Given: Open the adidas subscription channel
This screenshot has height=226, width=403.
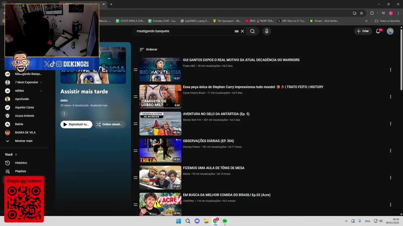Looking at the screenshot, I should coord(20,91).
